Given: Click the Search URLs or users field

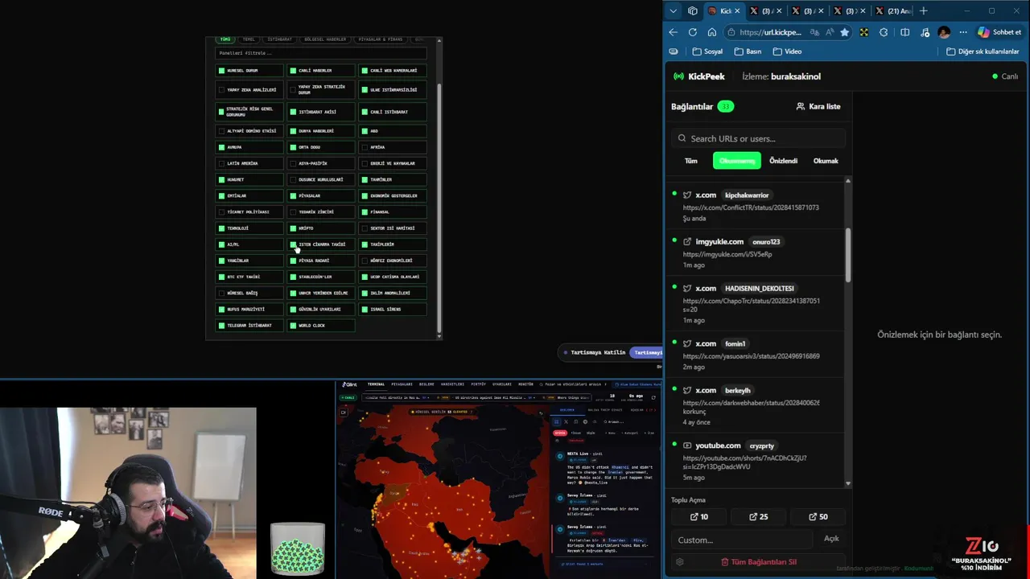Looking at the screenshot, I should coord(758,138).
